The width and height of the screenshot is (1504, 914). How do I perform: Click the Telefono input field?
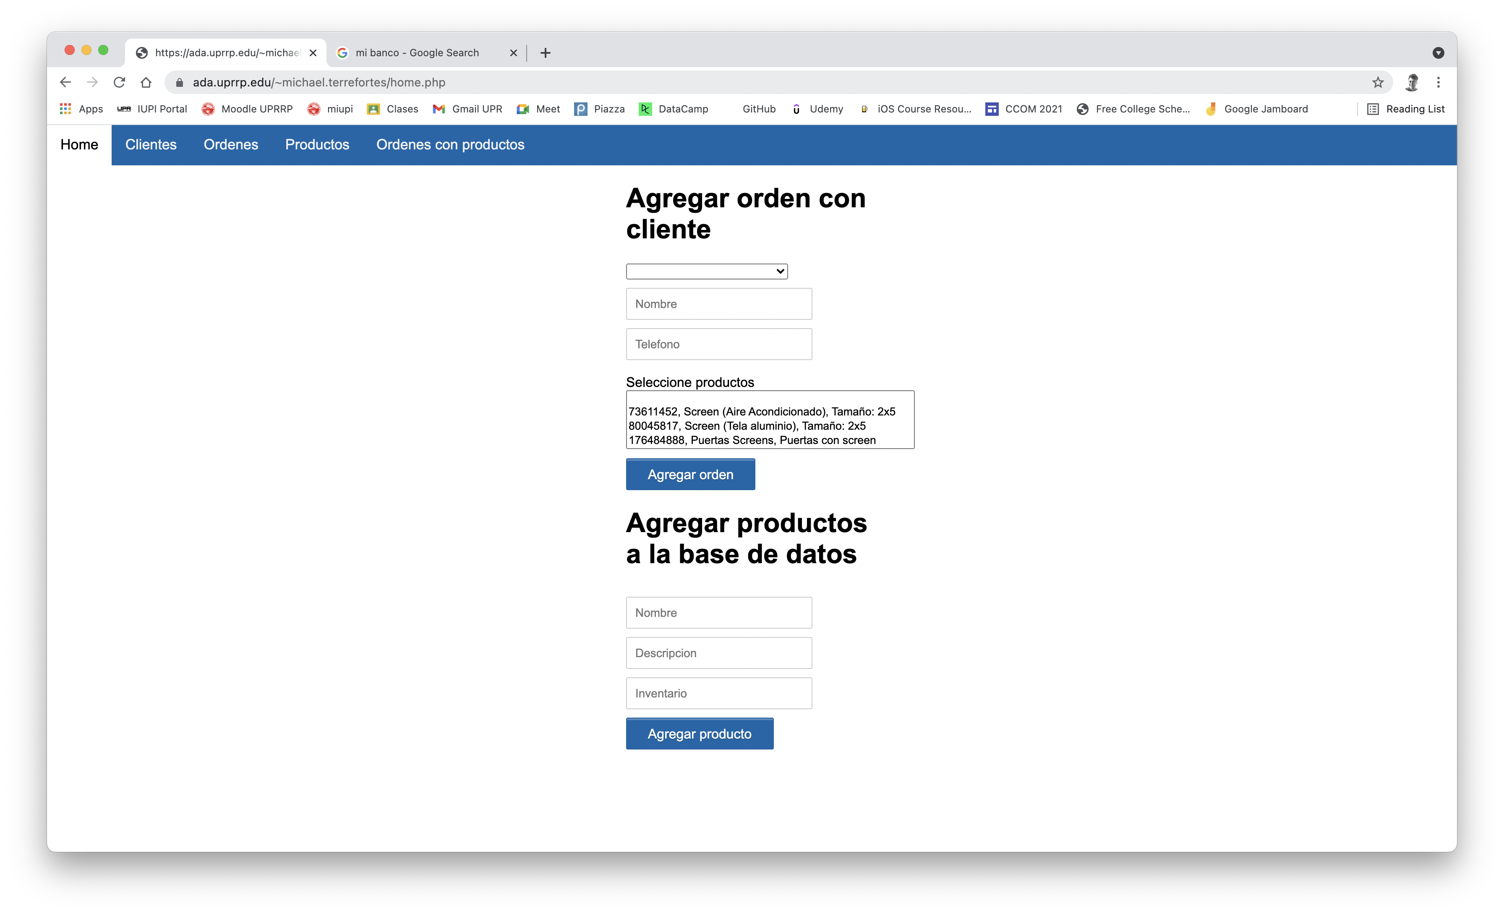[718, 345]
